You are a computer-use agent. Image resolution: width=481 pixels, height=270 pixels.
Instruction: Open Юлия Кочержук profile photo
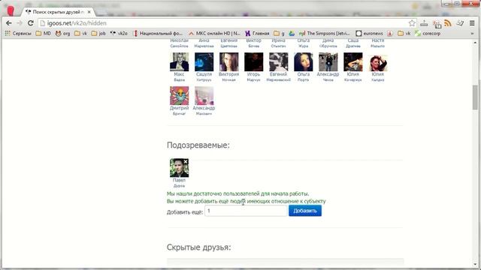[353, 61]
